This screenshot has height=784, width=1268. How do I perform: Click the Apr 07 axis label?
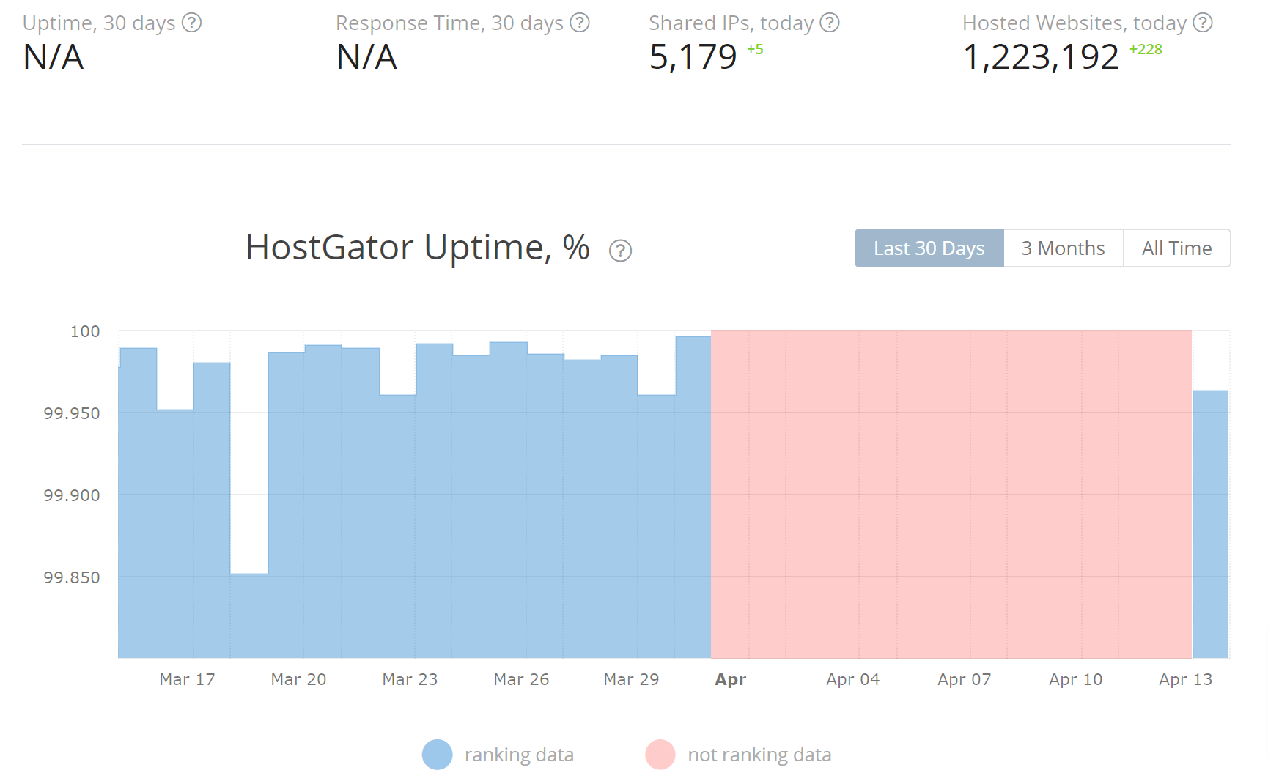point(965,679)
